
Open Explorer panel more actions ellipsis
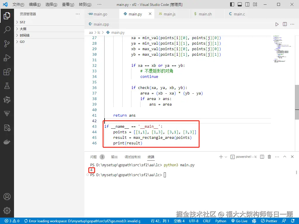click(x=78, y=14)
